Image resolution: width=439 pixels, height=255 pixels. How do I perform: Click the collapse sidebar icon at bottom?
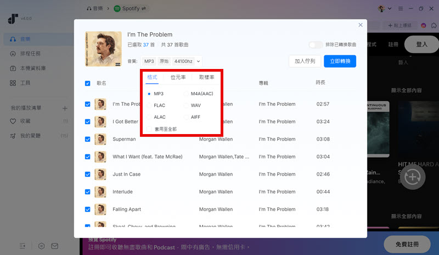pyautogui.click(x=22, y=246)
